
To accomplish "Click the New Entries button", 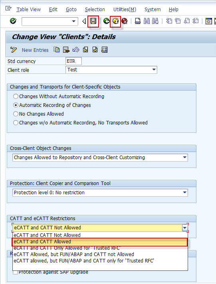I will tap(35, 50).
